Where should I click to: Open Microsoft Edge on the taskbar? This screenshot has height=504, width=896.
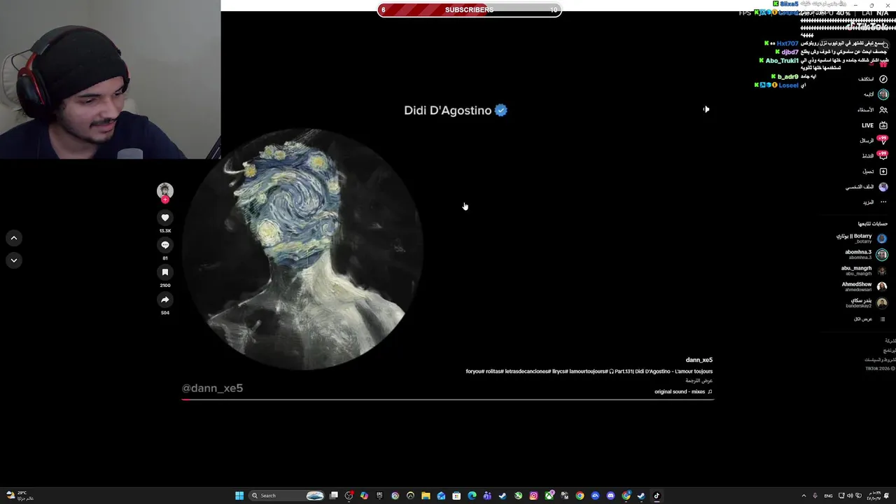point(472,496)
